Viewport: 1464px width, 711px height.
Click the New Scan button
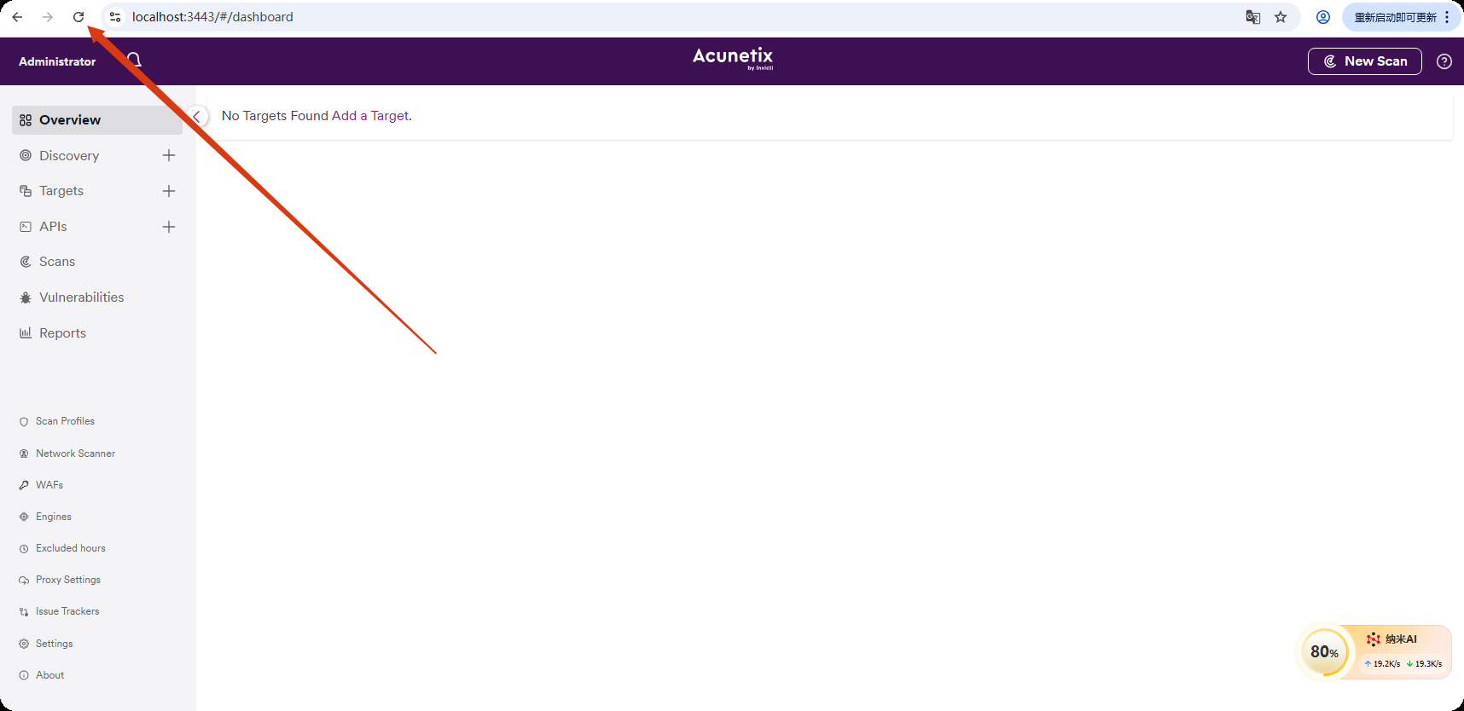(x=1364, y=61)
